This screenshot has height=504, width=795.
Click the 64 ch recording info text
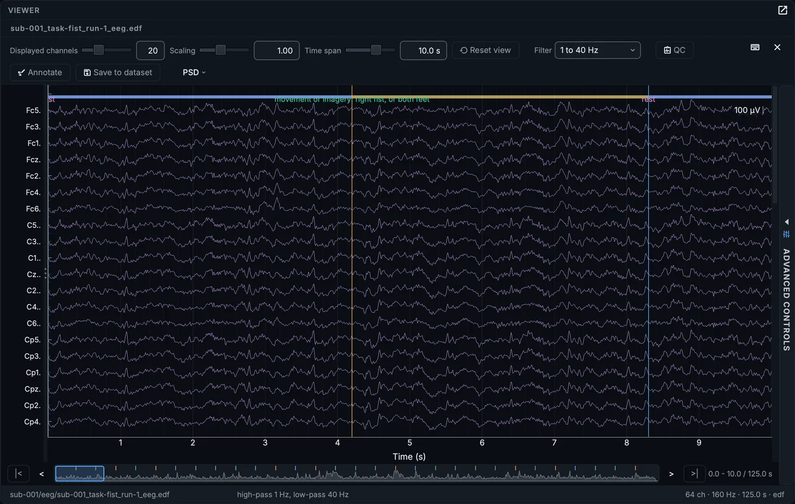pyautogui.click(x=735, y=495)
